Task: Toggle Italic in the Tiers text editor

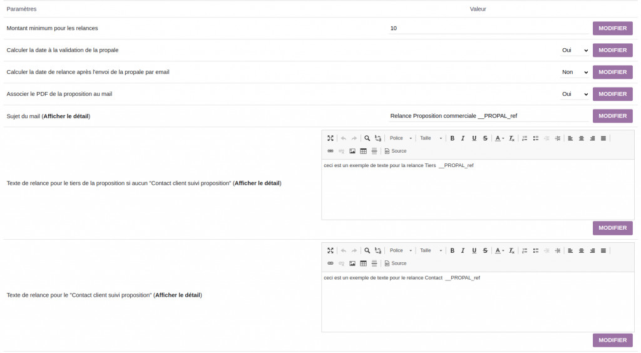Action: pyautogui.click(x=463, y=138)
